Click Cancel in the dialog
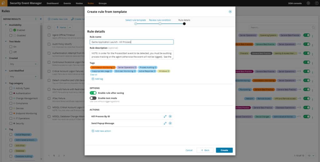This screenshot has height=162, width=320. 189,150
